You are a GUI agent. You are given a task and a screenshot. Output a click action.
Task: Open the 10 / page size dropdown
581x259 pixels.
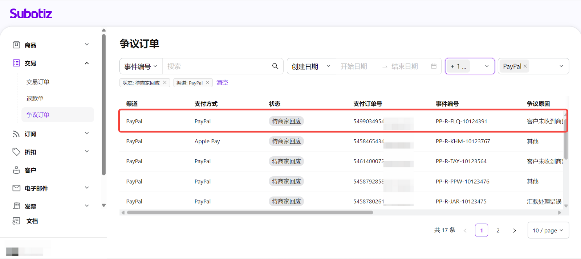548,230
